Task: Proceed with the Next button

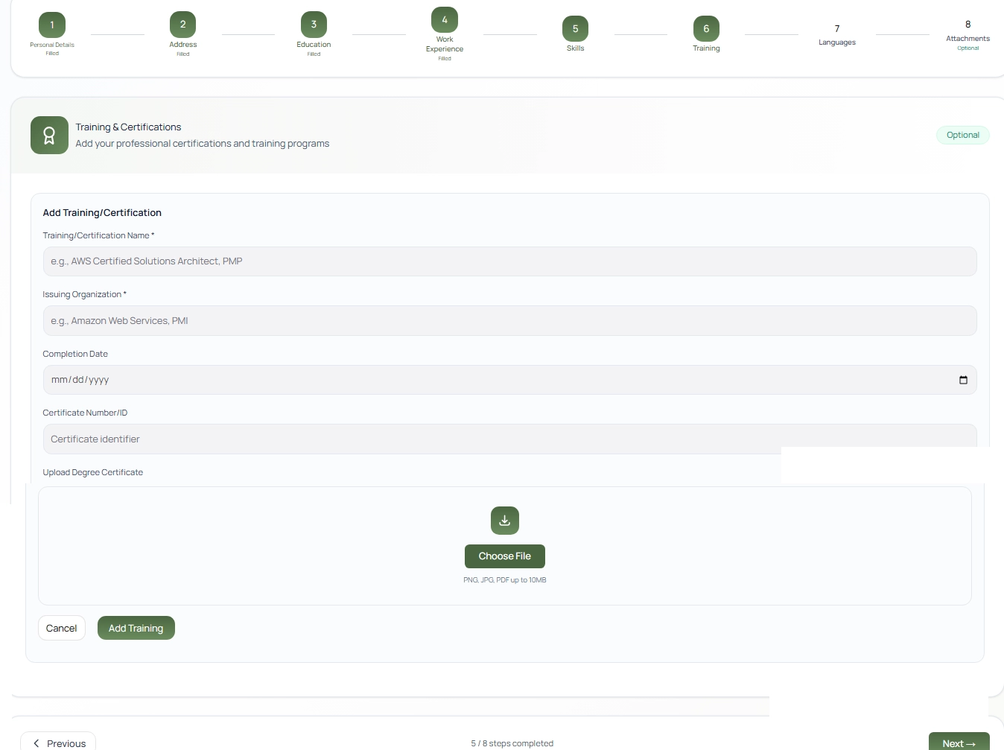Action: click(x=959, y=743)
